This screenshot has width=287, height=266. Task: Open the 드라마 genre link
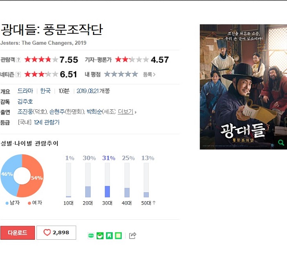point(25,91)
